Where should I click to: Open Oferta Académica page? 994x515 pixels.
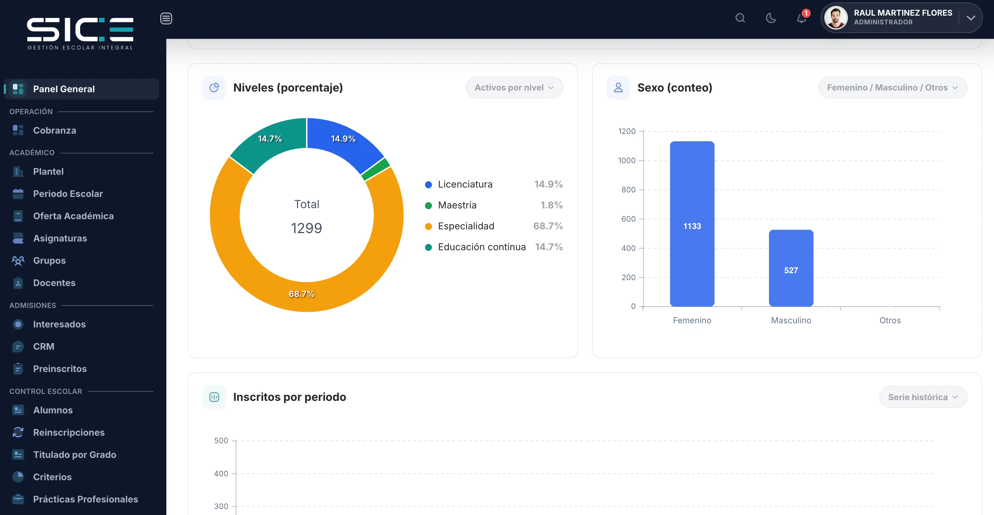[81, 216]
